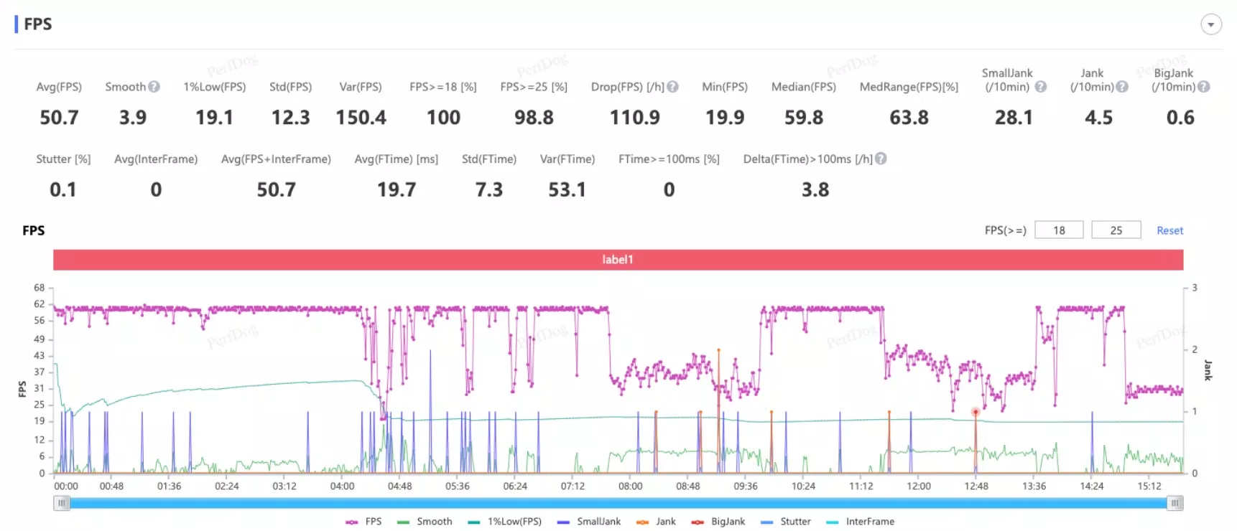The width and height of the screenshot is (1237, 531).
Task: Click the red BigJank marker on the chart
Action: click(x=975, y=413)
